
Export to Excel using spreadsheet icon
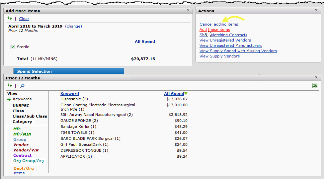pos(314,86)
